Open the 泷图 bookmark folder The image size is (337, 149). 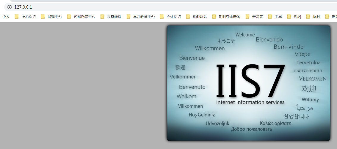coord(294,17)
